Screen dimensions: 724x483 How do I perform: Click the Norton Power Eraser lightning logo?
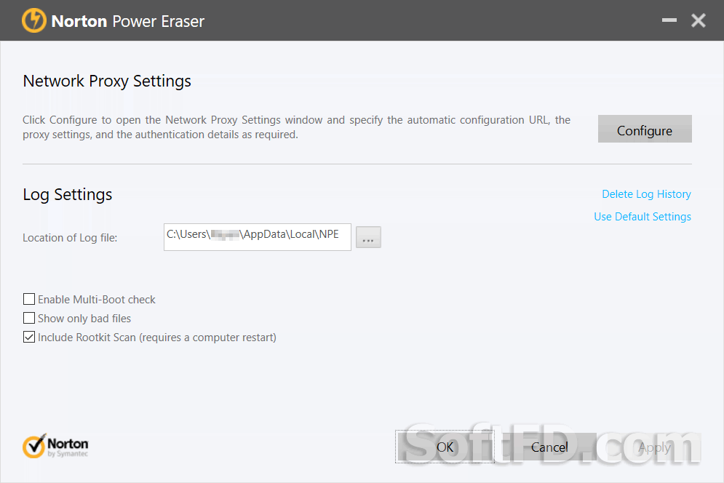click(34, 21)
